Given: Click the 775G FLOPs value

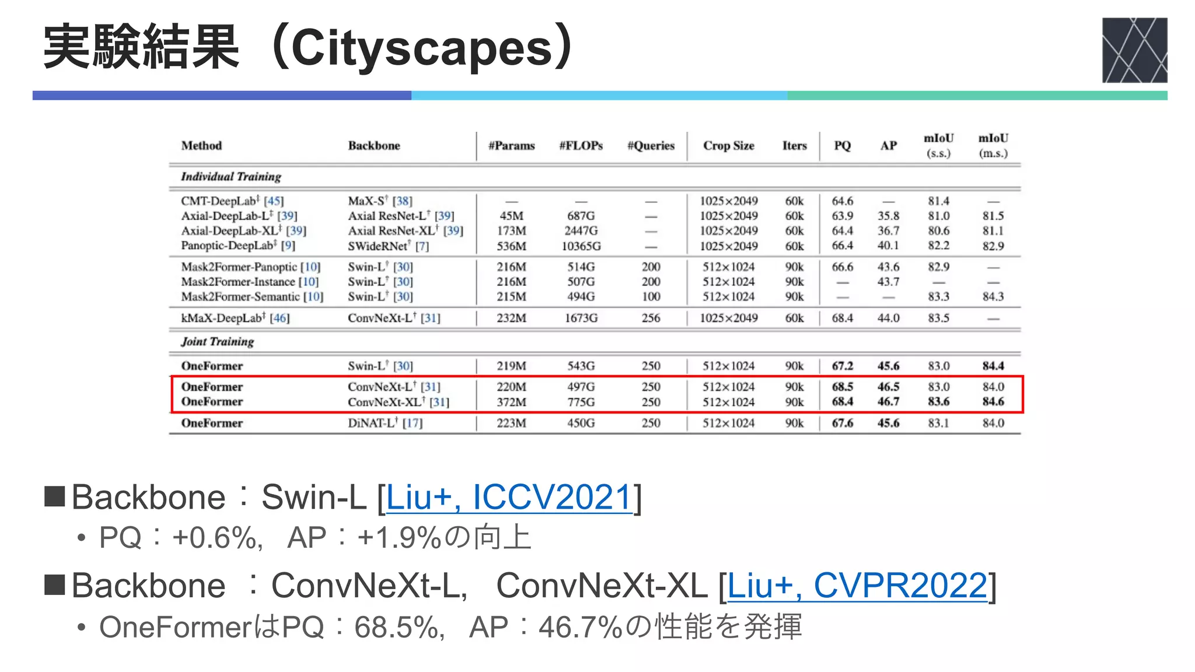Looking at the screenshot, I should coord(581,402).
